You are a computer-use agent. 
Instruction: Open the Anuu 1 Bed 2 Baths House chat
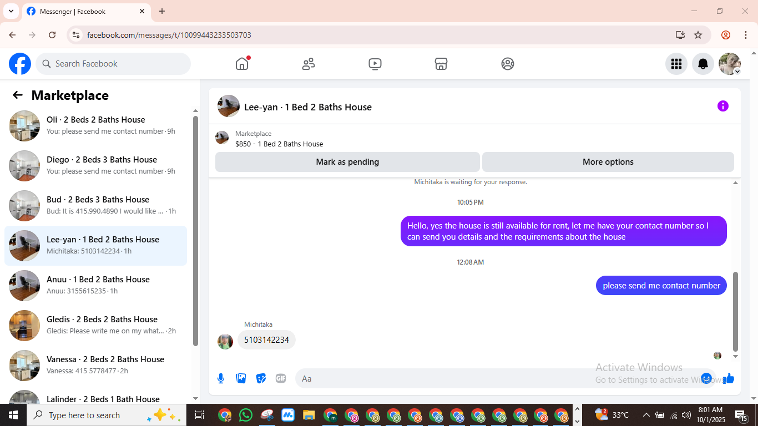(95, 286)
